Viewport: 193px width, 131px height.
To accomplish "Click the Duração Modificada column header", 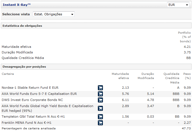I will tap(146, 76).
